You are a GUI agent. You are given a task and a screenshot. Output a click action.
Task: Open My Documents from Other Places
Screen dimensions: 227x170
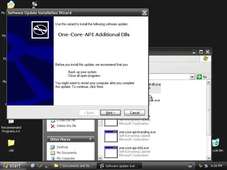coord(64,153)
